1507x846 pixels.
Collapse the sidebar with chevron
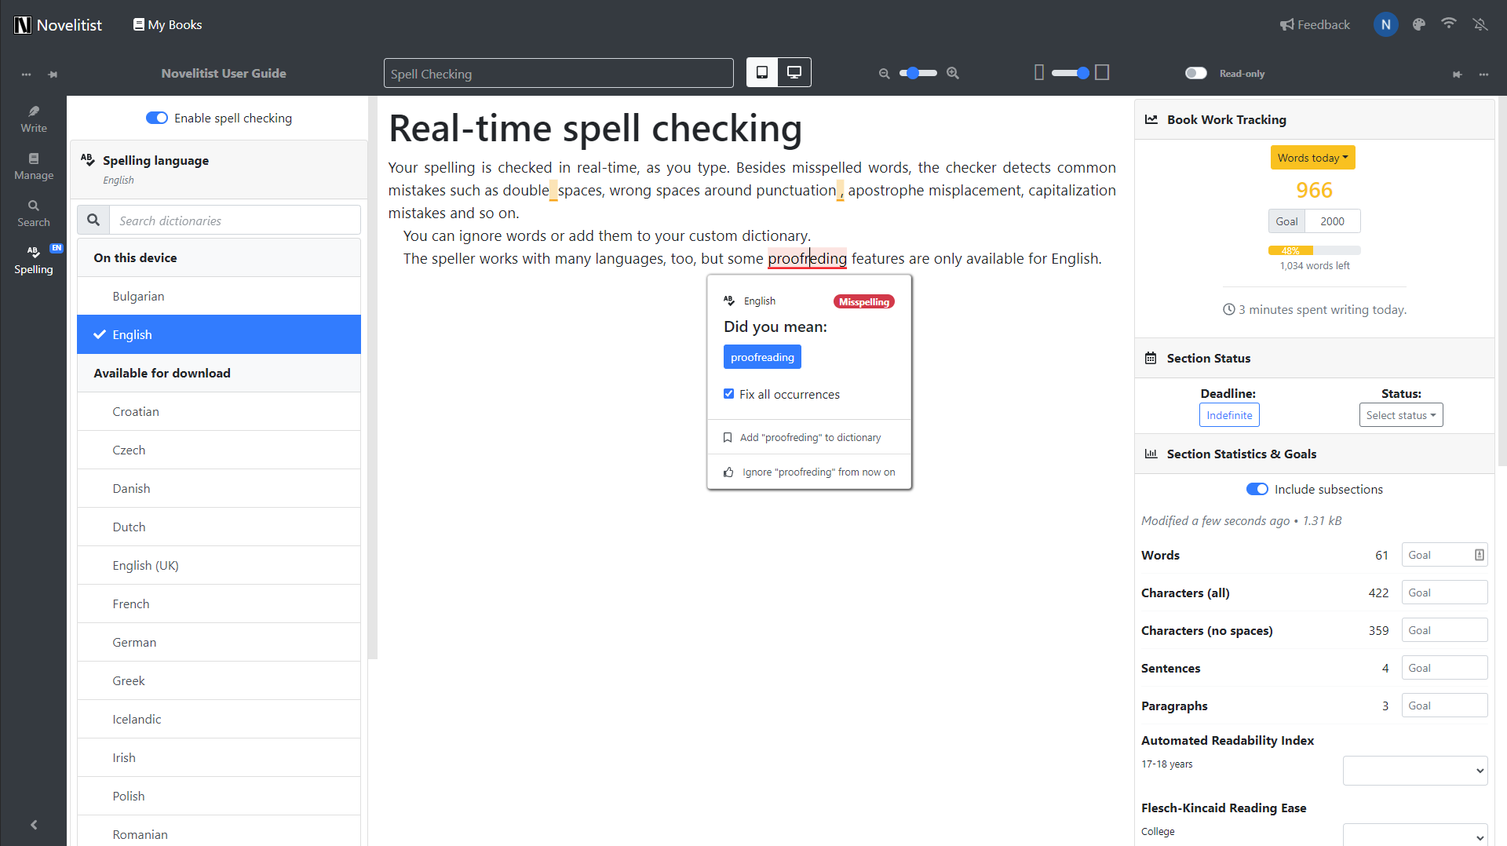(x=34, y=825)
